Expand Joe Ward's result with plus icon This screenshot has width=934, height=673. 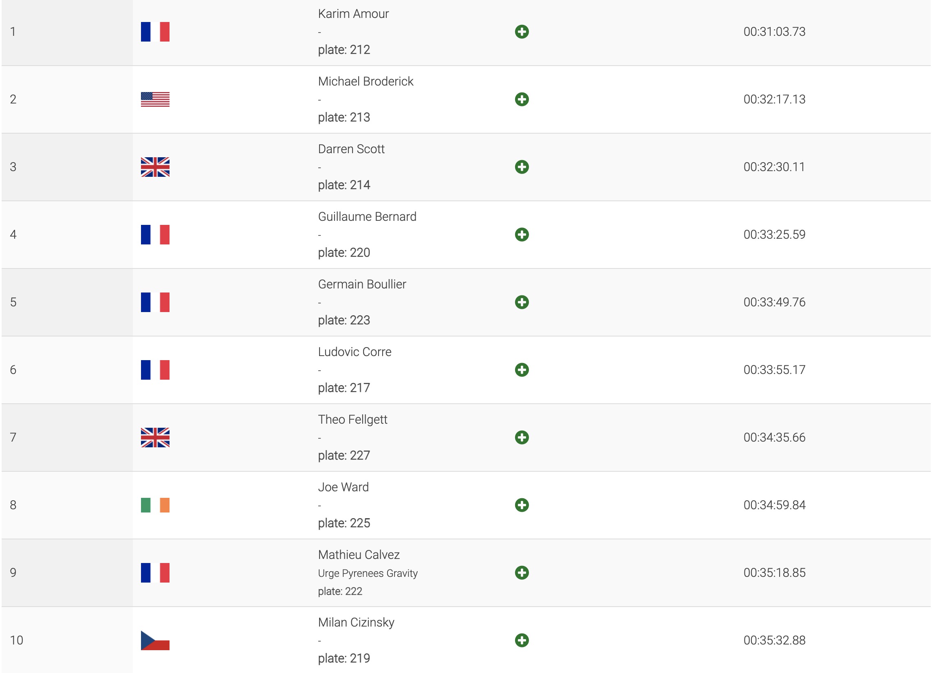click(522, 505)
